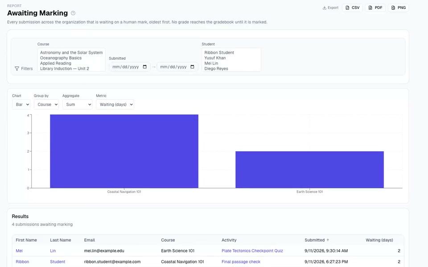
Task: Click the Export label icon
Action: (324, 8)
